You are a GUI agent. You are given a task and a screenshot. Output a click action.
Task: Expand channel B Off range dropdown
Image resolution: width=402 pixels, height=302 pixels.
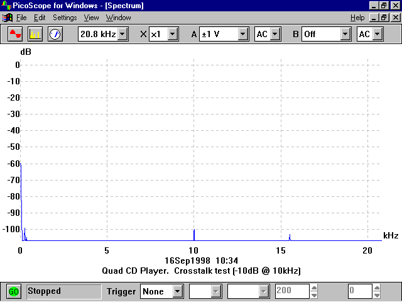(345, 34)
